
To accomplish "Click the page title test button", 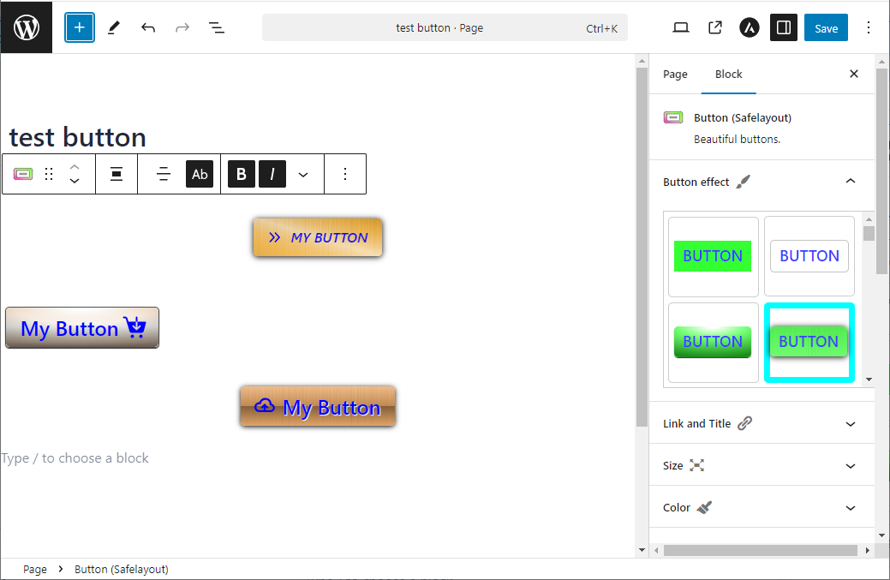I will (x=78, y=137).
